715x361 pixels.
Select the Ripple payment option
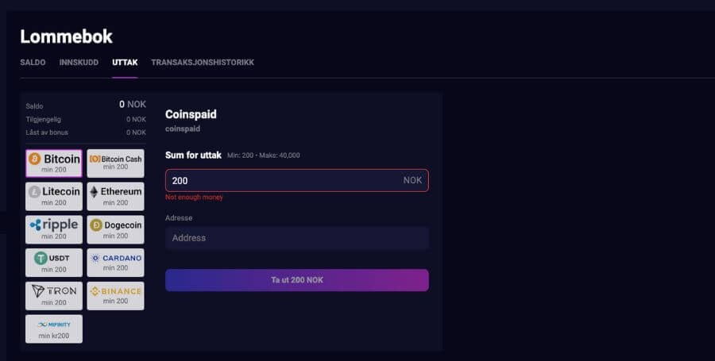click(54, 229)
